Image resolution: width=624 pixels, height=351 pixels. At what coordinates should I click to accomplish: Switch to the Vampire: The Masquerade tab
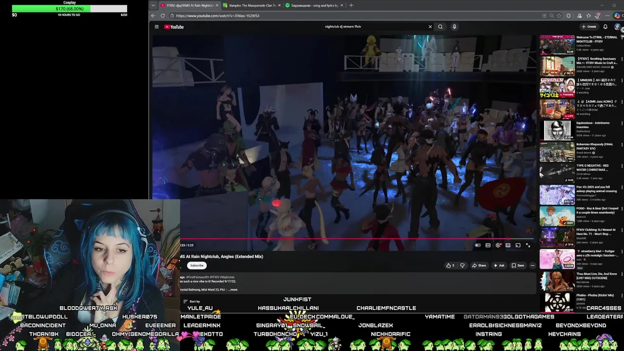pyautogui.click(x=252, y=5)
